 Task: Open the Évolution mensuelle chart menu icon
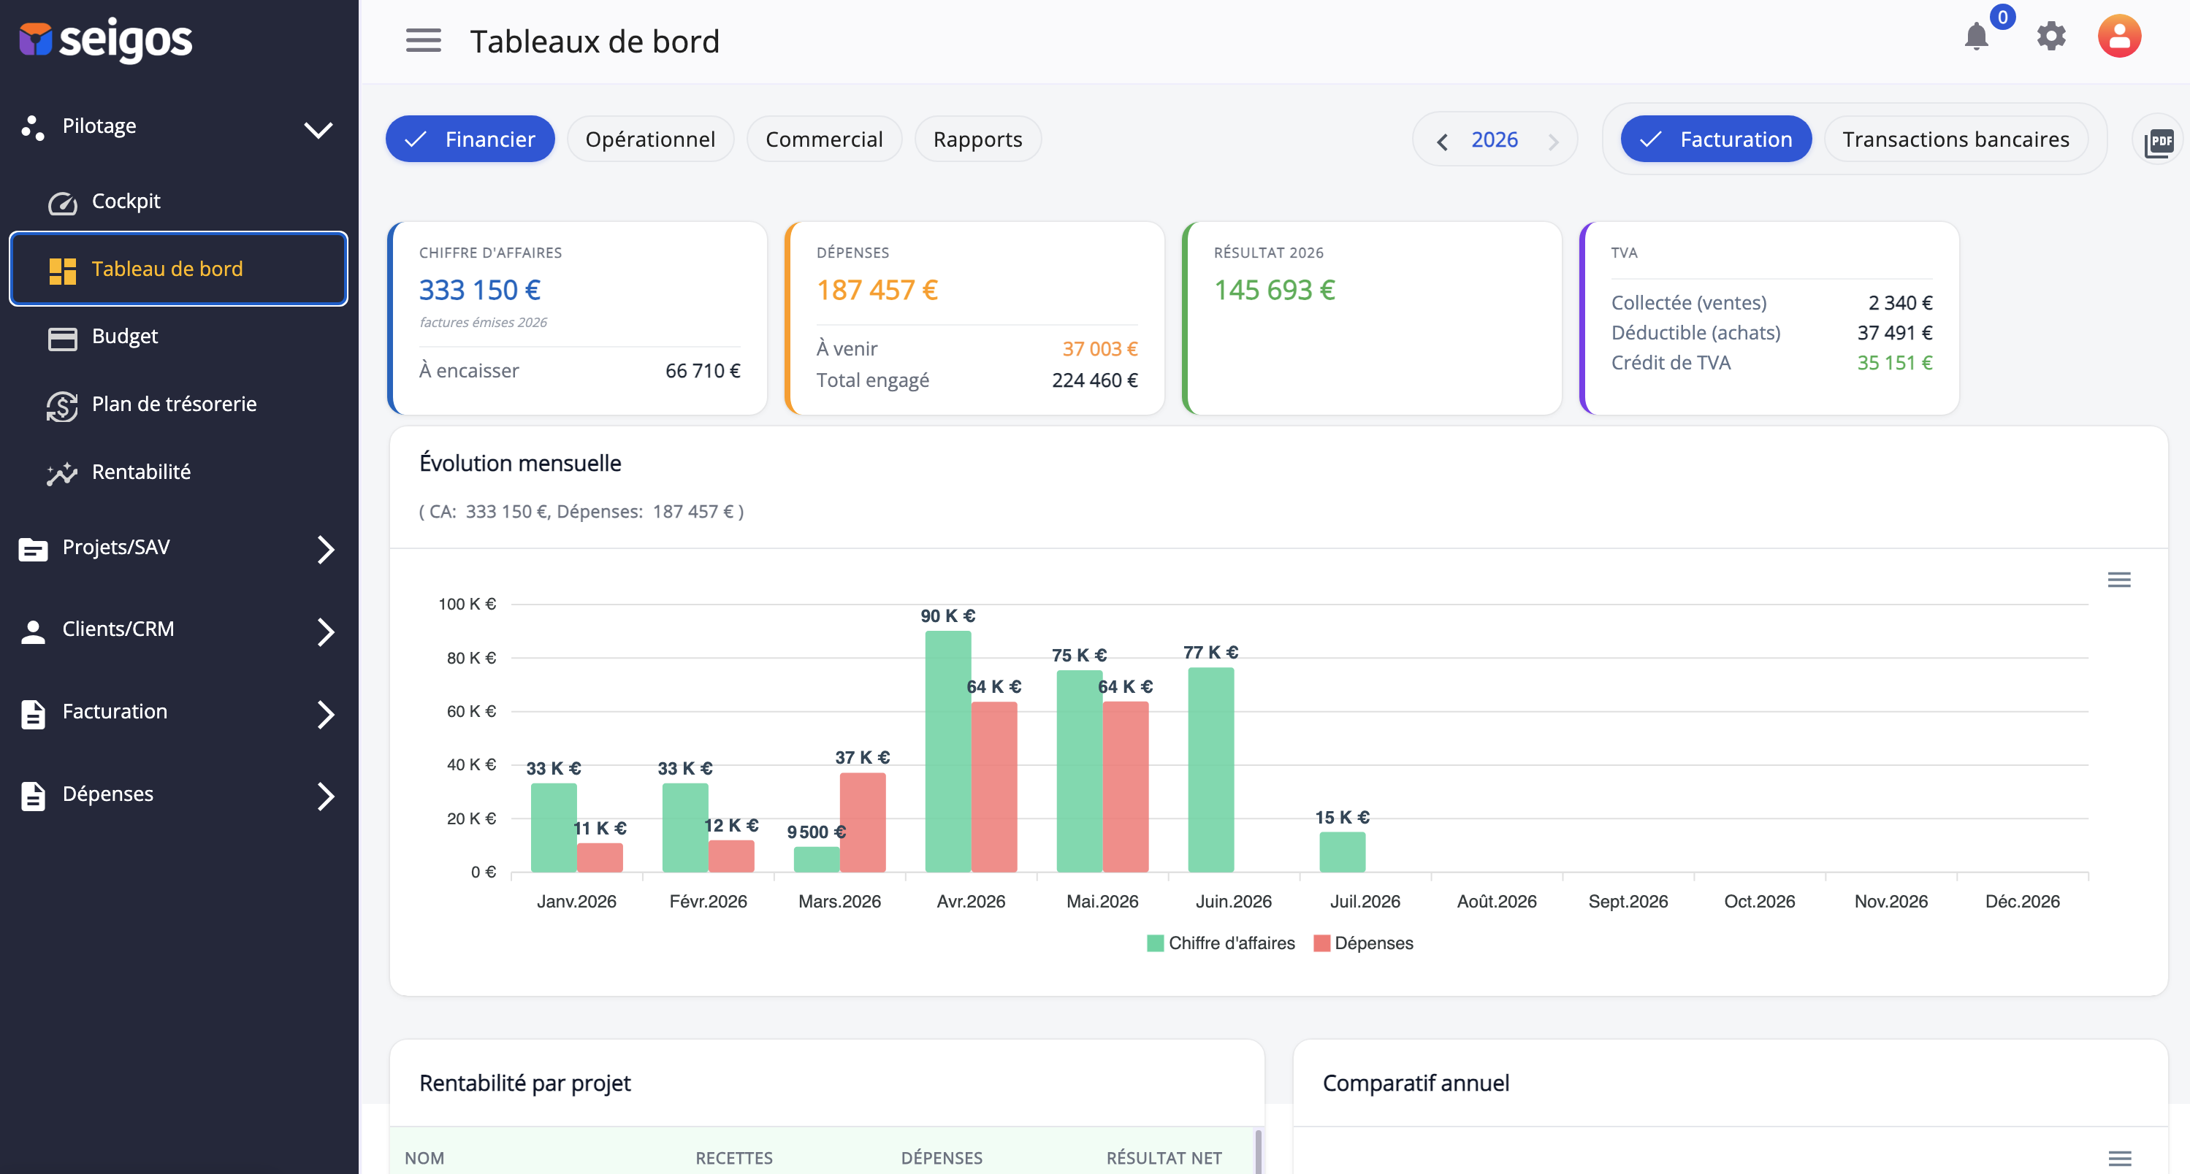pyautogui.click(x=2118, y=580)
